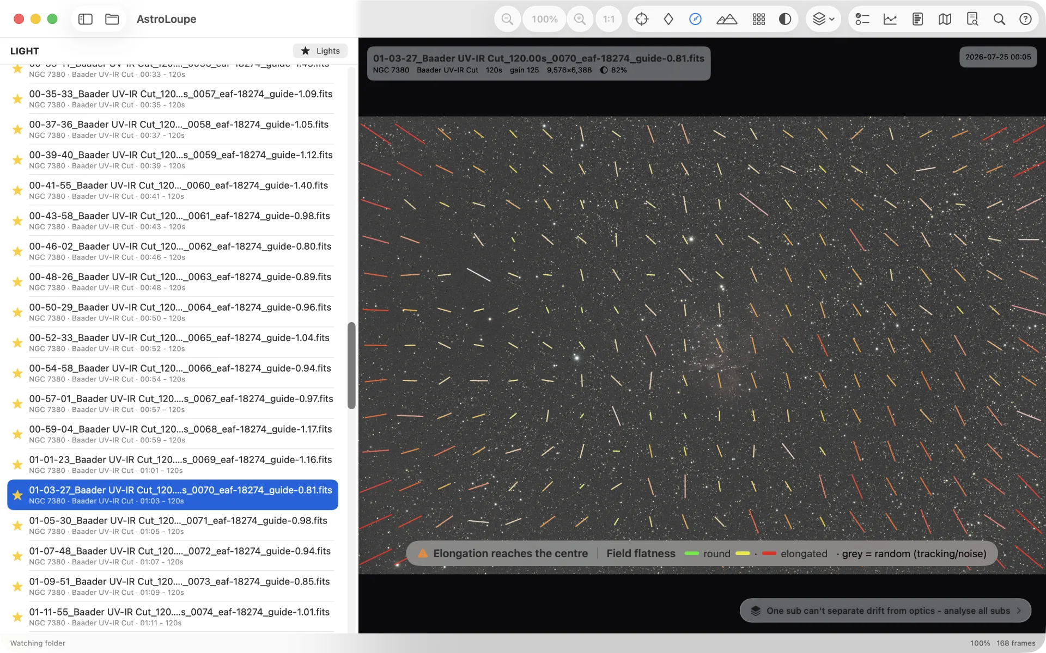Click the Lights filter button

point(320,51)
